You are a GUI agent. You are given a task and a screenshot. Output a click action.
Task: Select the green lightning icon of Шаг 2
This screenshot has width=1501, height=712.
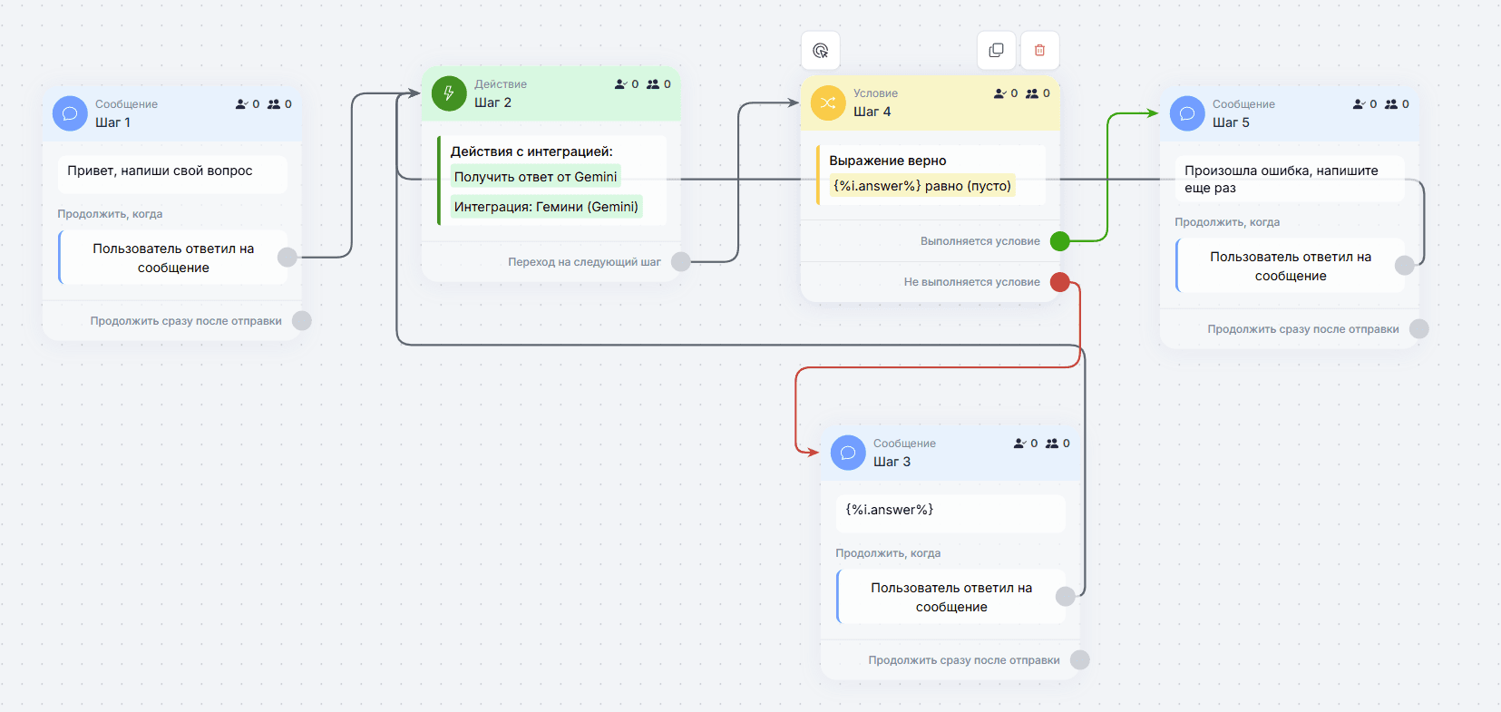[449, 93]
